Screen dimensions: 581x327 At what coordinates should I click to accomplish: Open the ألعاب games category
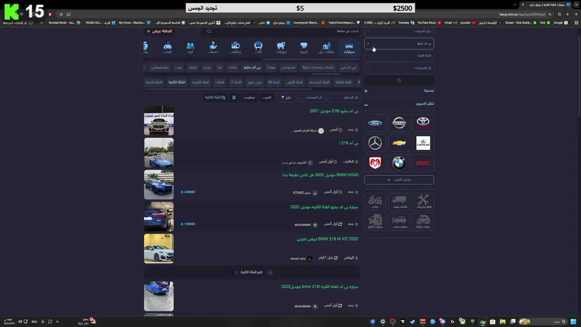click(167, 48)
